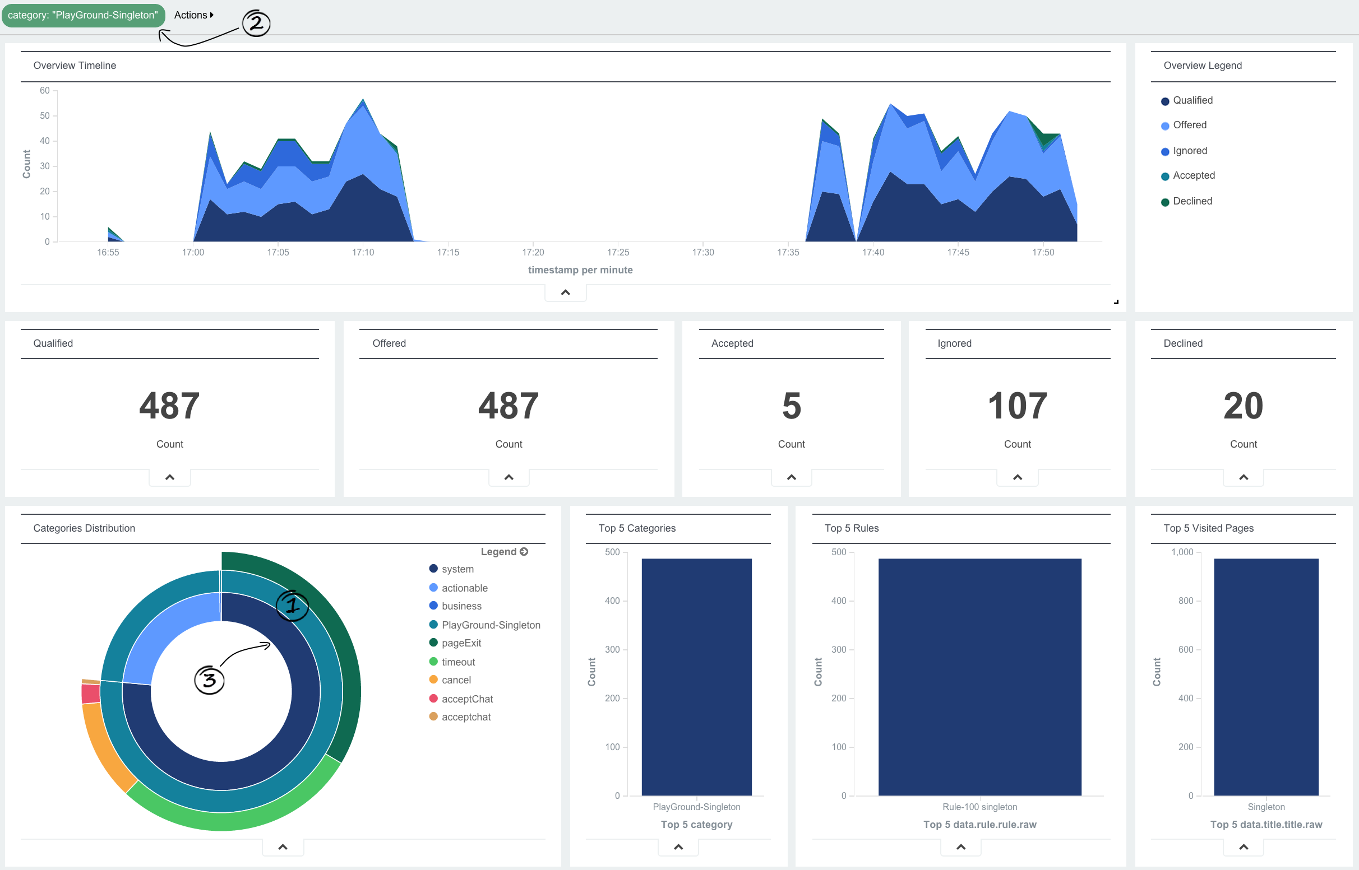
Task: Click the Top 5 Categories bottom chevron
Action: pos(678,847)
